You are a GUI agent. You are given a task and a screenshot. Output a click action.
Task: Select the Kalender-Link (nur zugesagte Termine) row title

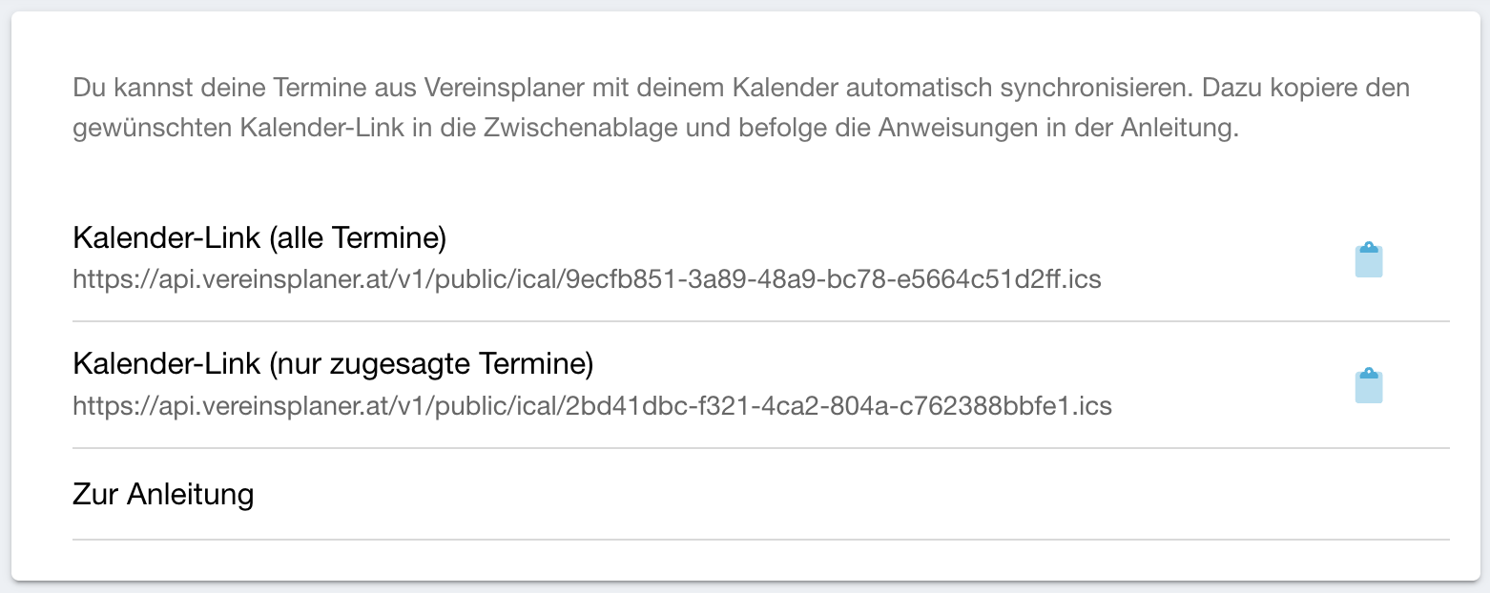coord(333,363)
